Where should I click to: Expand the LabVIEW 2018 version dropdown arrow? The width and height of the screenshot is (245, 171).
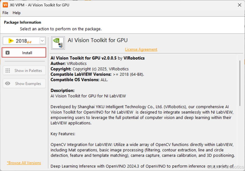click(42, 41)
